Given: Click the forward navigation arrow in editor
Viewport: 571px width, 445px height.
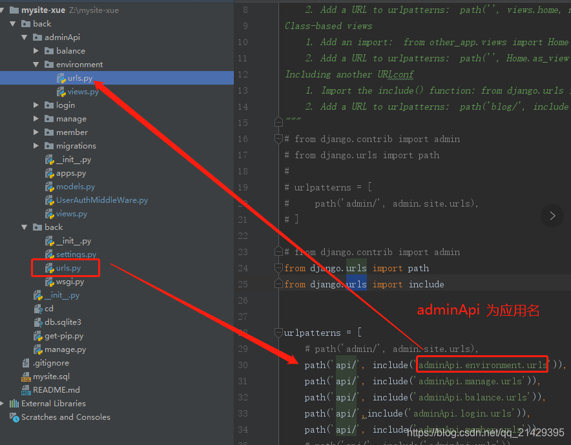Looking at the screenshot, I should pyautogui.click(x=552, y=215).
